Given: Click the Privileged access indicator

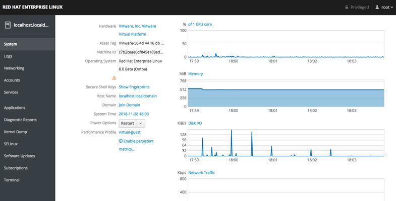Looking at the screenshot, I should click(x=357, y=8).
